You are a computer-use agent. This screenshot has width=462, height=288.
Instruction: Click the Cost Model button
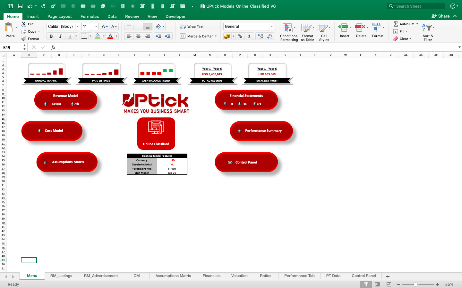[x=52, y=131]
